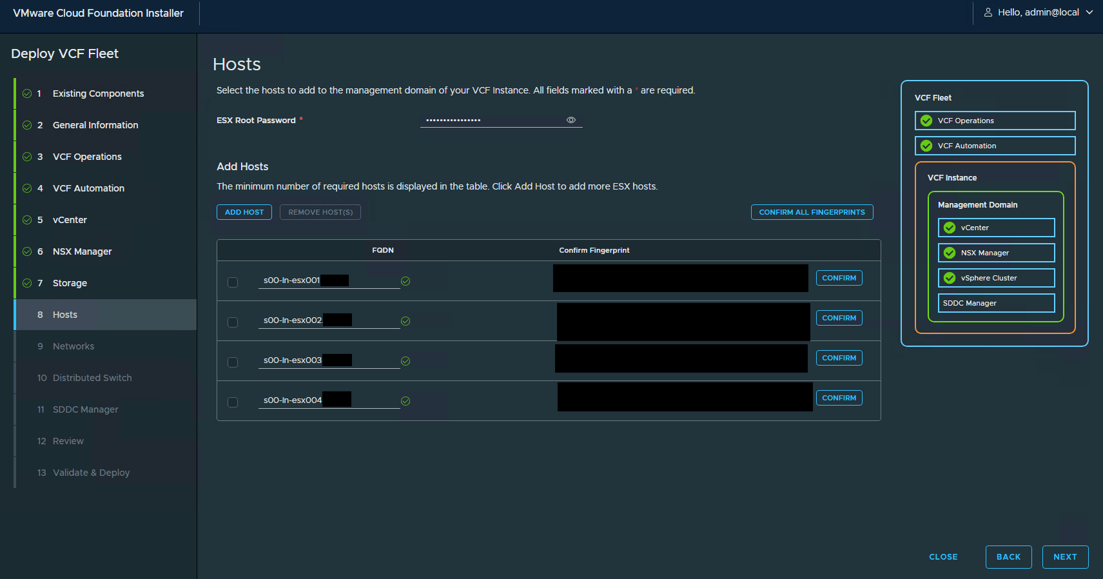Click the FQDN column header
Viewport: 1103px width, 579px height.
click(x=383, y=250)
